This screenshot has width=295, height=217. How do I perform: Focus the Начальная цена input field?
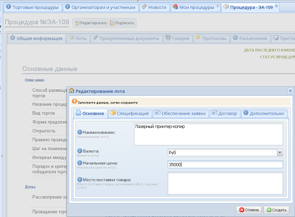pyautogui.click(x=225, y=165)
